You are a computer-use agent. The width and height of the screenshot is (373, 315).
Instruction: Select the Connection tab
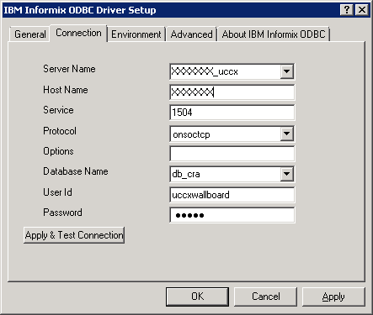click(x=78, y=33)
